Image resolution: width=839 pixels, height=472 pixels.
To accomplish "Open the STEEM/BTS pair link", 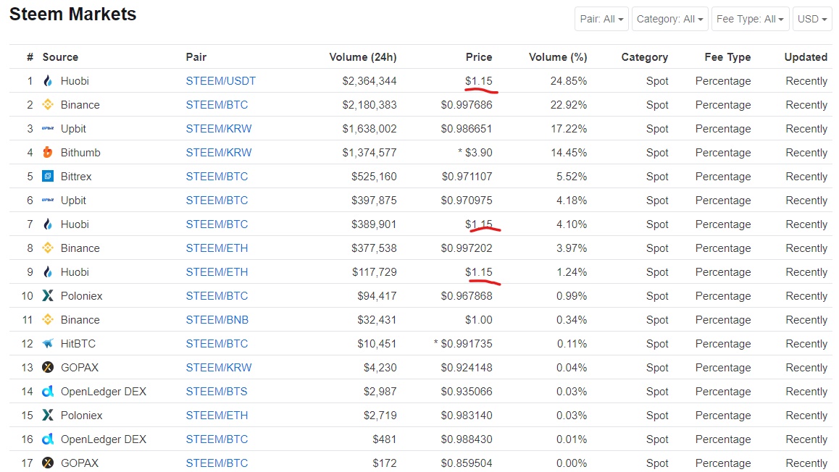I will point(217,392).
